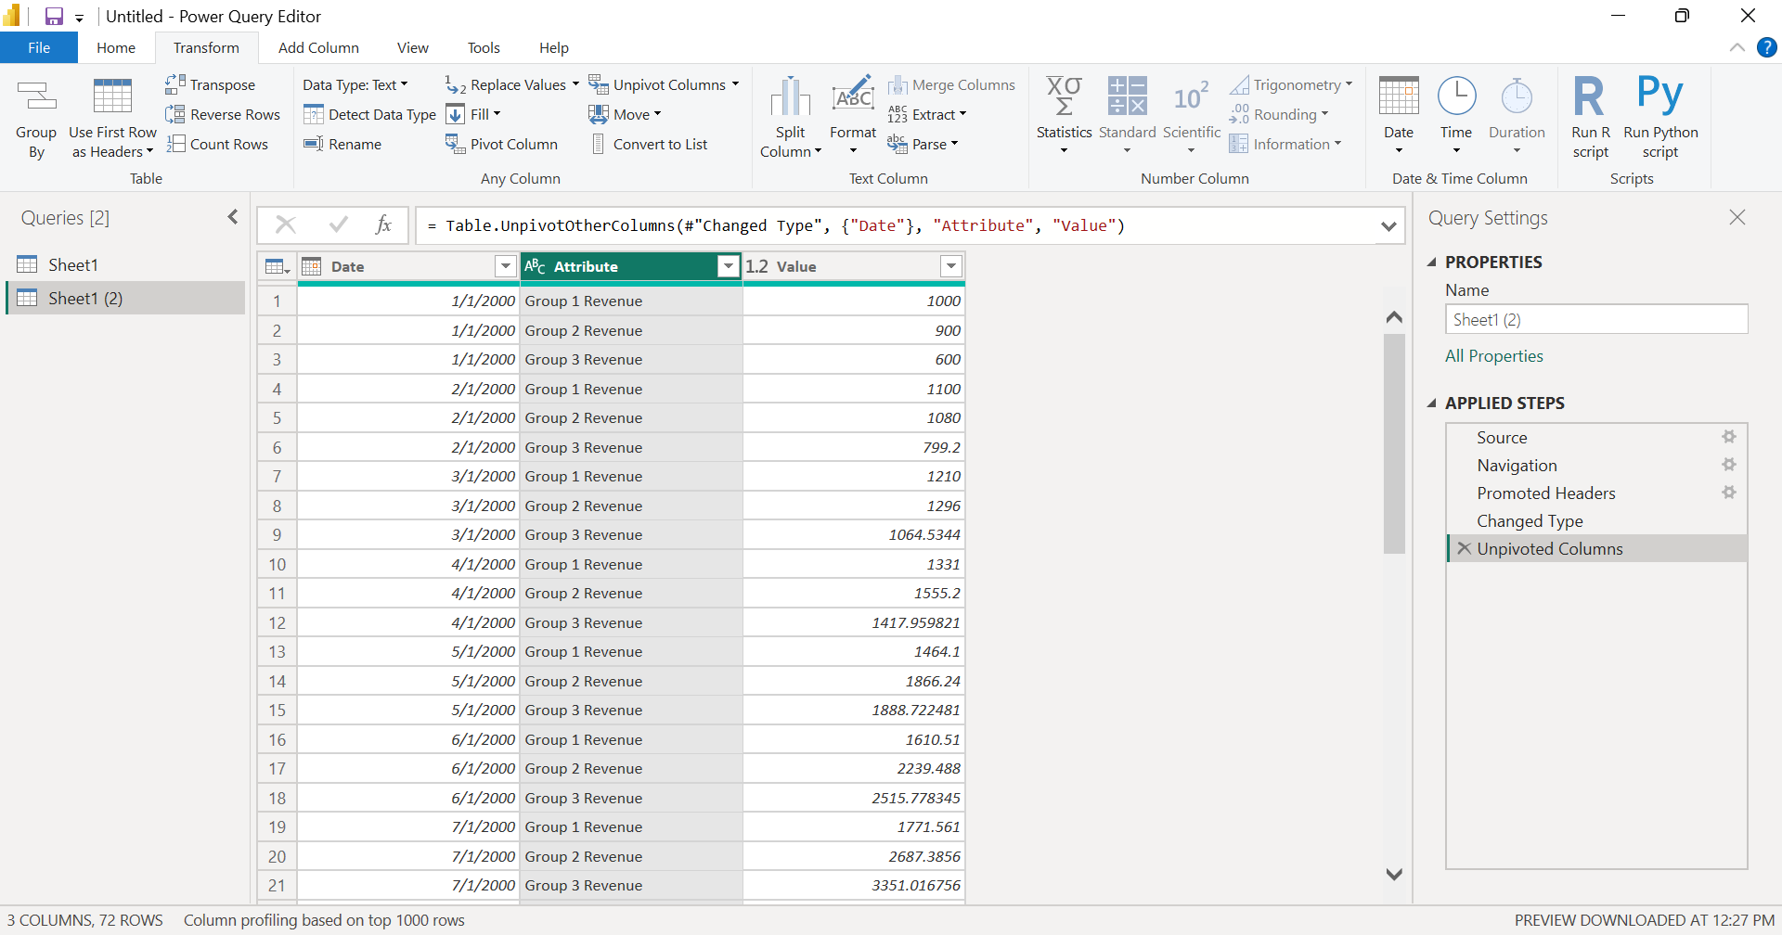This screenshot has height=935, width=1782.
Task: Open the View tab
Action: pyautogui.click(x=412, y=47)
